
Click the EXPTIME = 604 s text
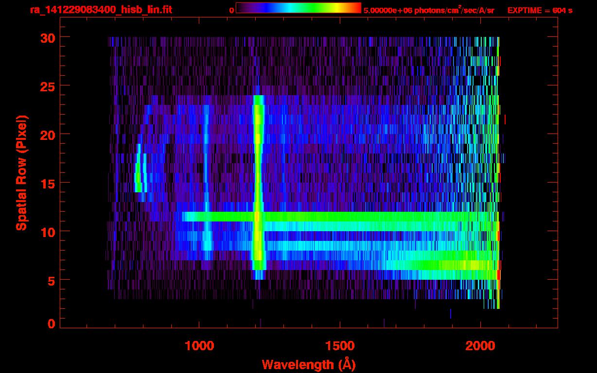540,10
